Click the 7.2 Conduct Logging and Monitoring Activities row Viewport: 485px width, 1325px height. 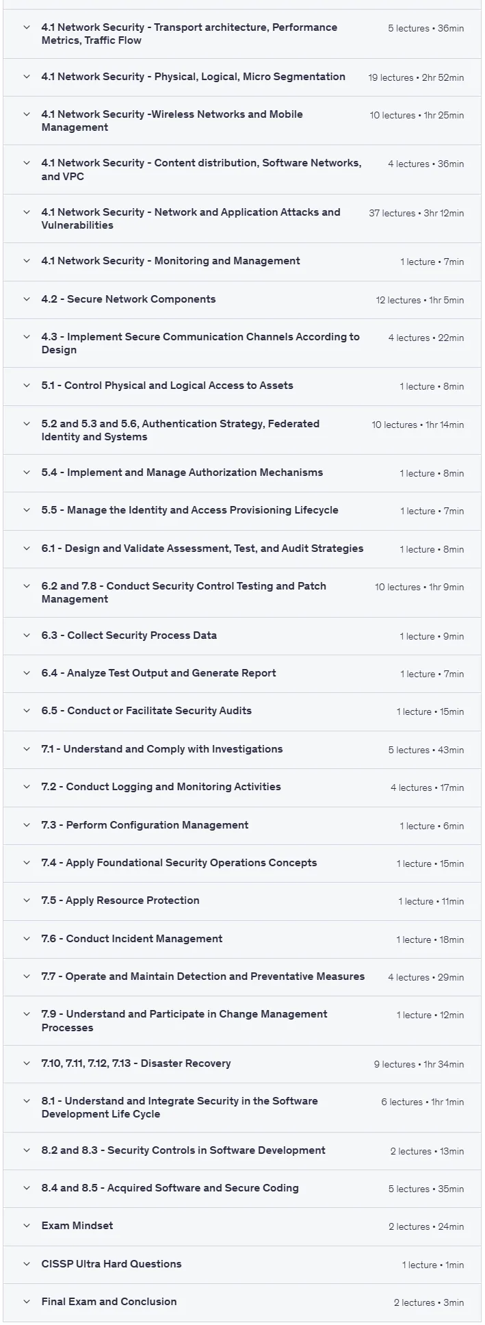[x=242, y=787]
